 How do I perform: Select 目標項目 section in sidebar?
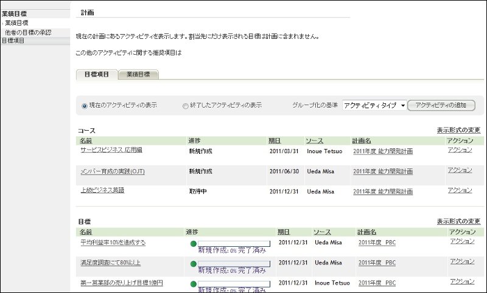(13, 41)
